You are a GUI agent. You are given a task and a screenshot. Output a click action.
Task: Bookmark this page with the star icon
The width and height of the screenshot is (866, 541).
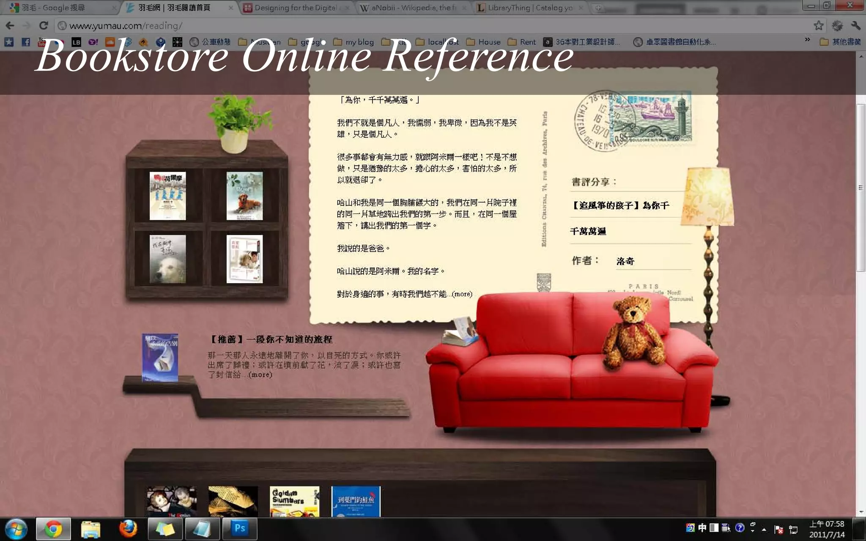[819, 26]
